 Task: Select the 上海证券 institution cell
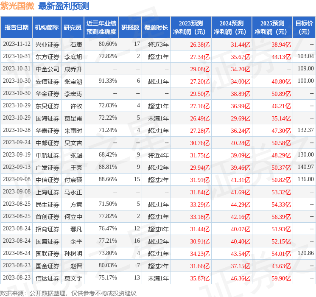(48, 192)
